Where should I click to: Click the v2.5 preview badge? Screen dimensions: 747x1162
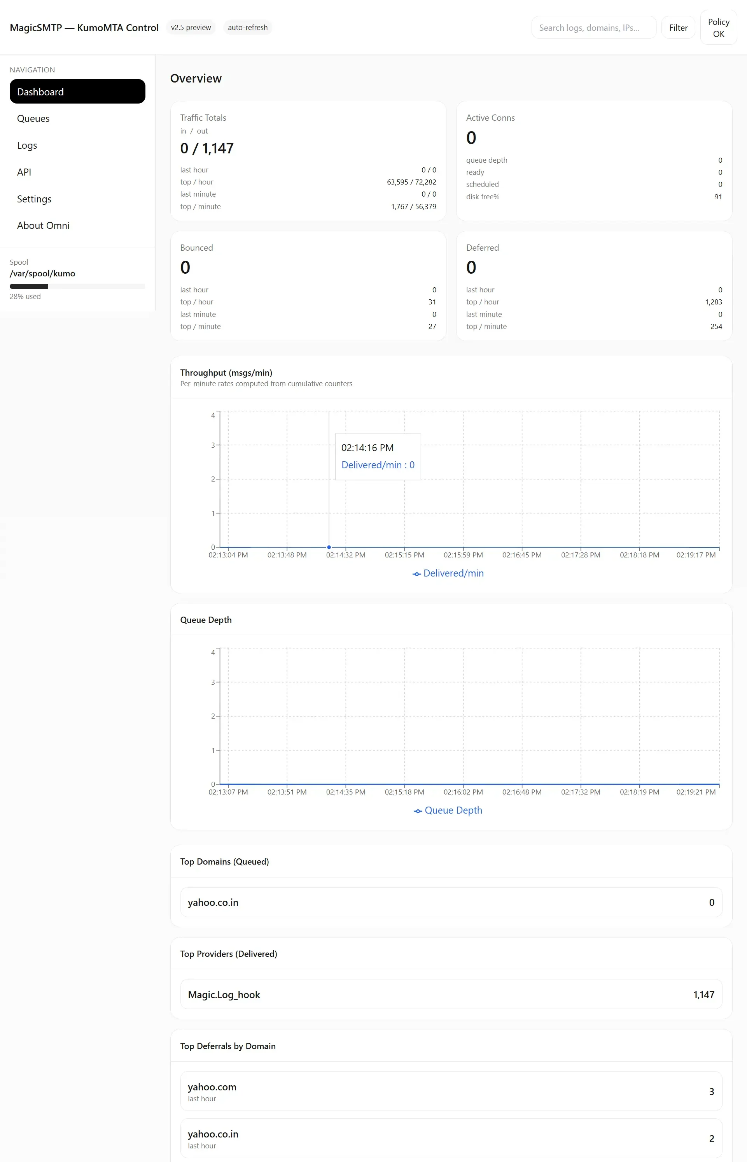click(191, 28)
